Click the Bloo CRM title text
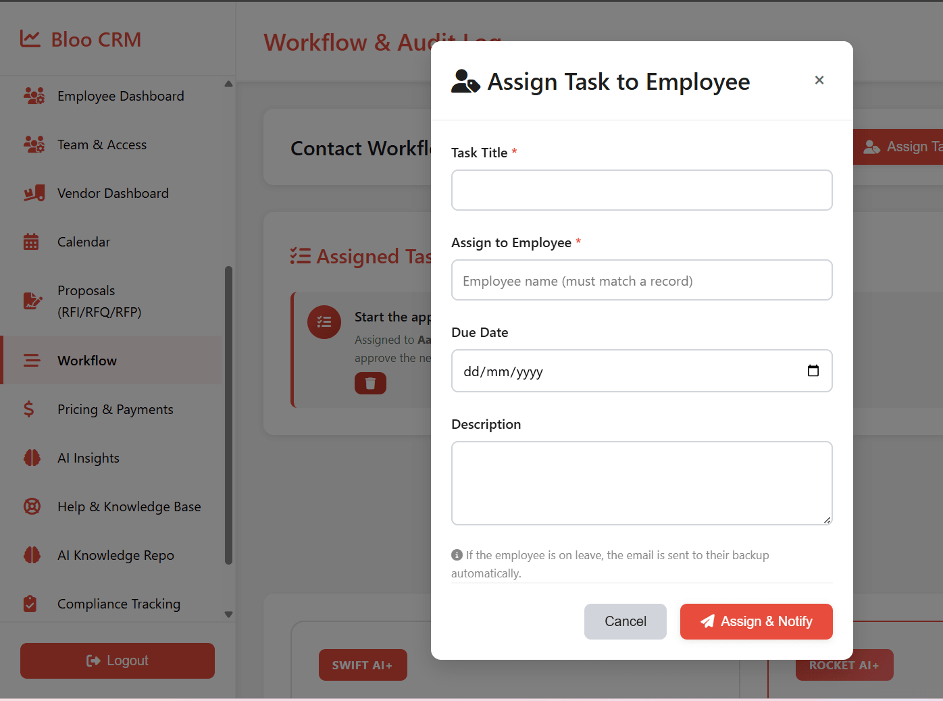This screenshot has width=943, height=701. 97,39
